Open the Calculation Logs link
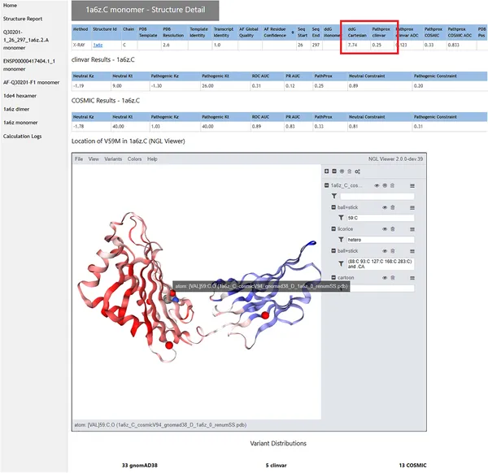488x473 pixels. pyautogui.click(x=22, y=137)
